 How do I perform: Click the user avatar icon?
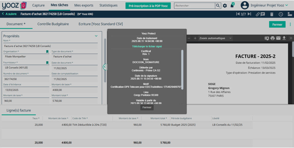245,5
